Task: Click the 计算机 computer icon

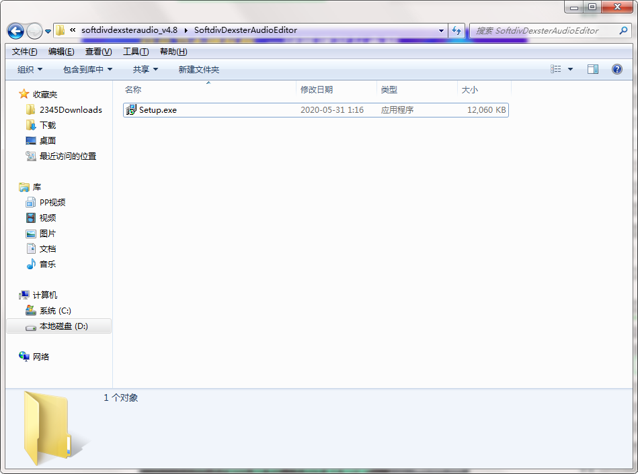Action: (24, 295)
